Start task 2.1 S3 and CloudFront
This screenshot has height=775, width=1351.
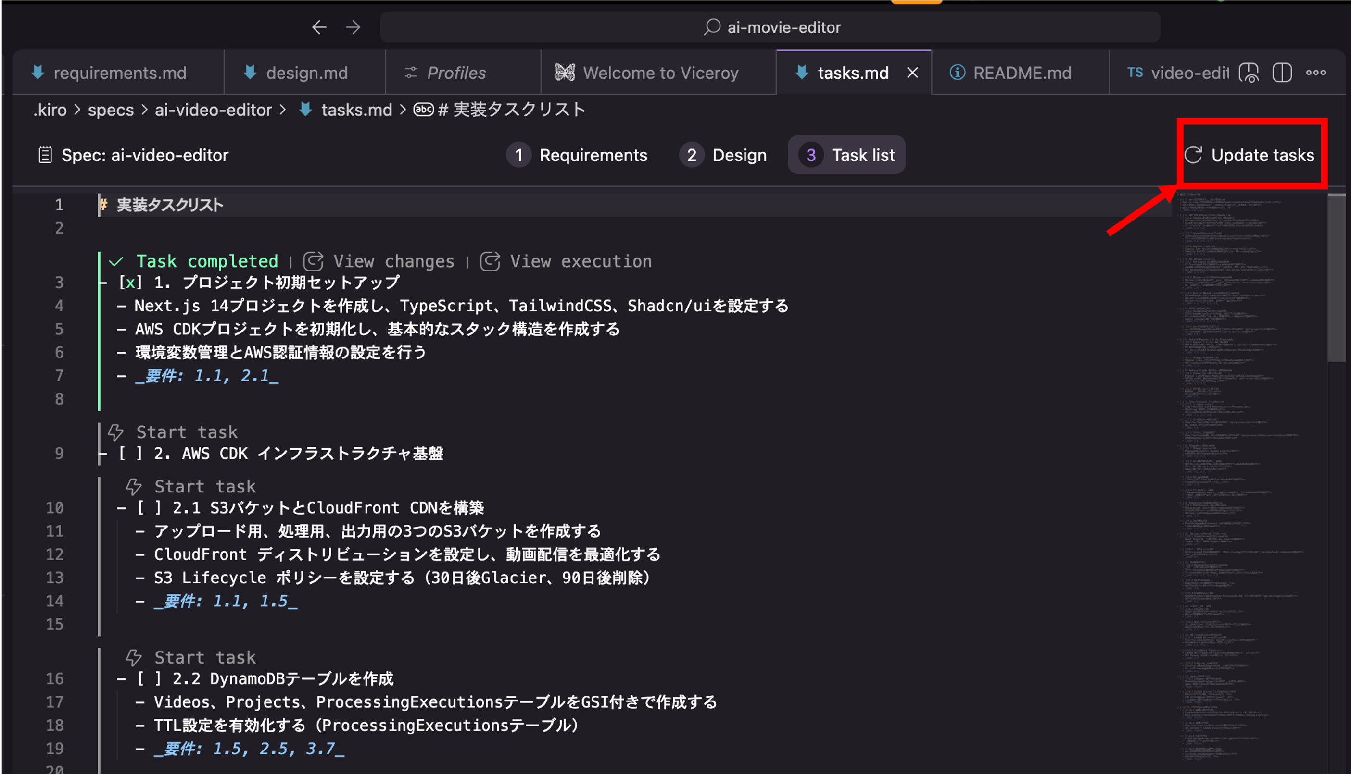tap(204, 487)
